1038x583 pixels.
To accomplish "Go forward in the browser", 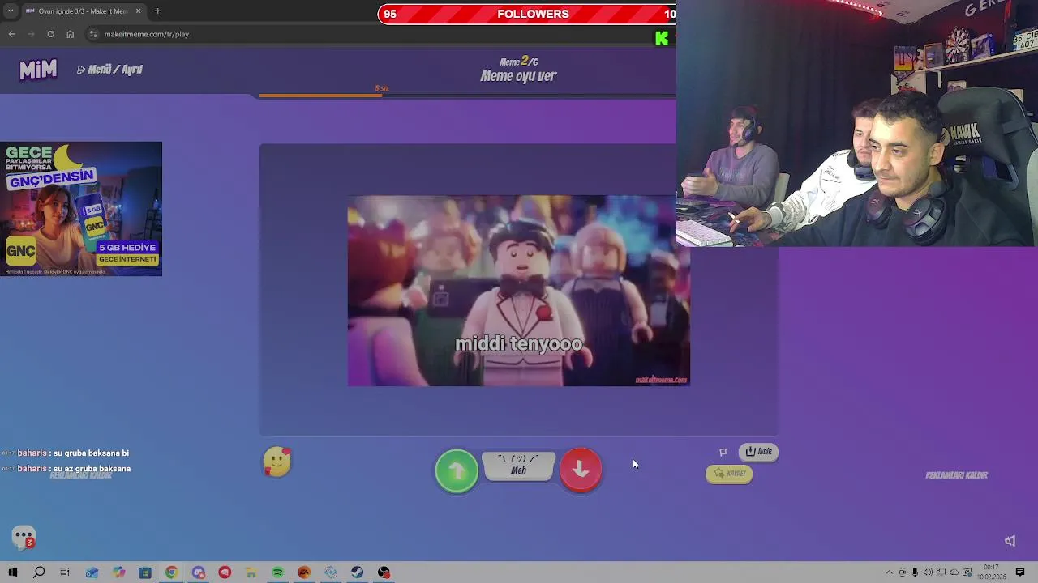I will tap(31, 34).
